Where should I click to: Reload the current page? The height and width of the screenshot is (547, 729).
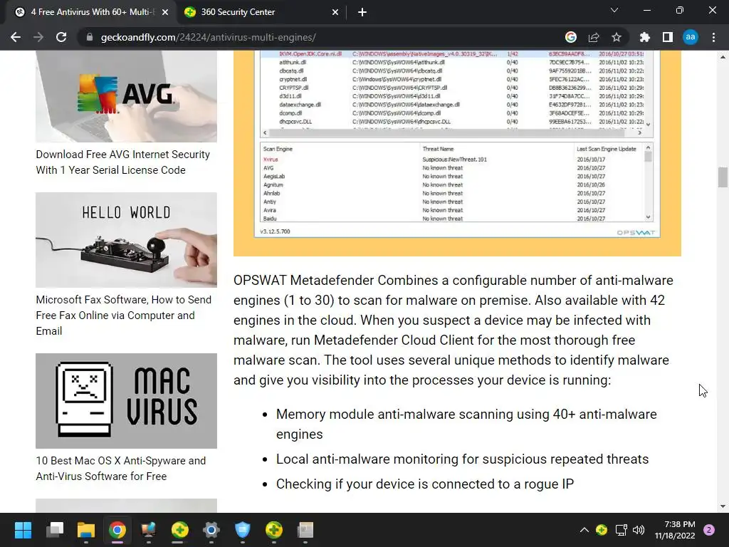(x=61, y=37)
